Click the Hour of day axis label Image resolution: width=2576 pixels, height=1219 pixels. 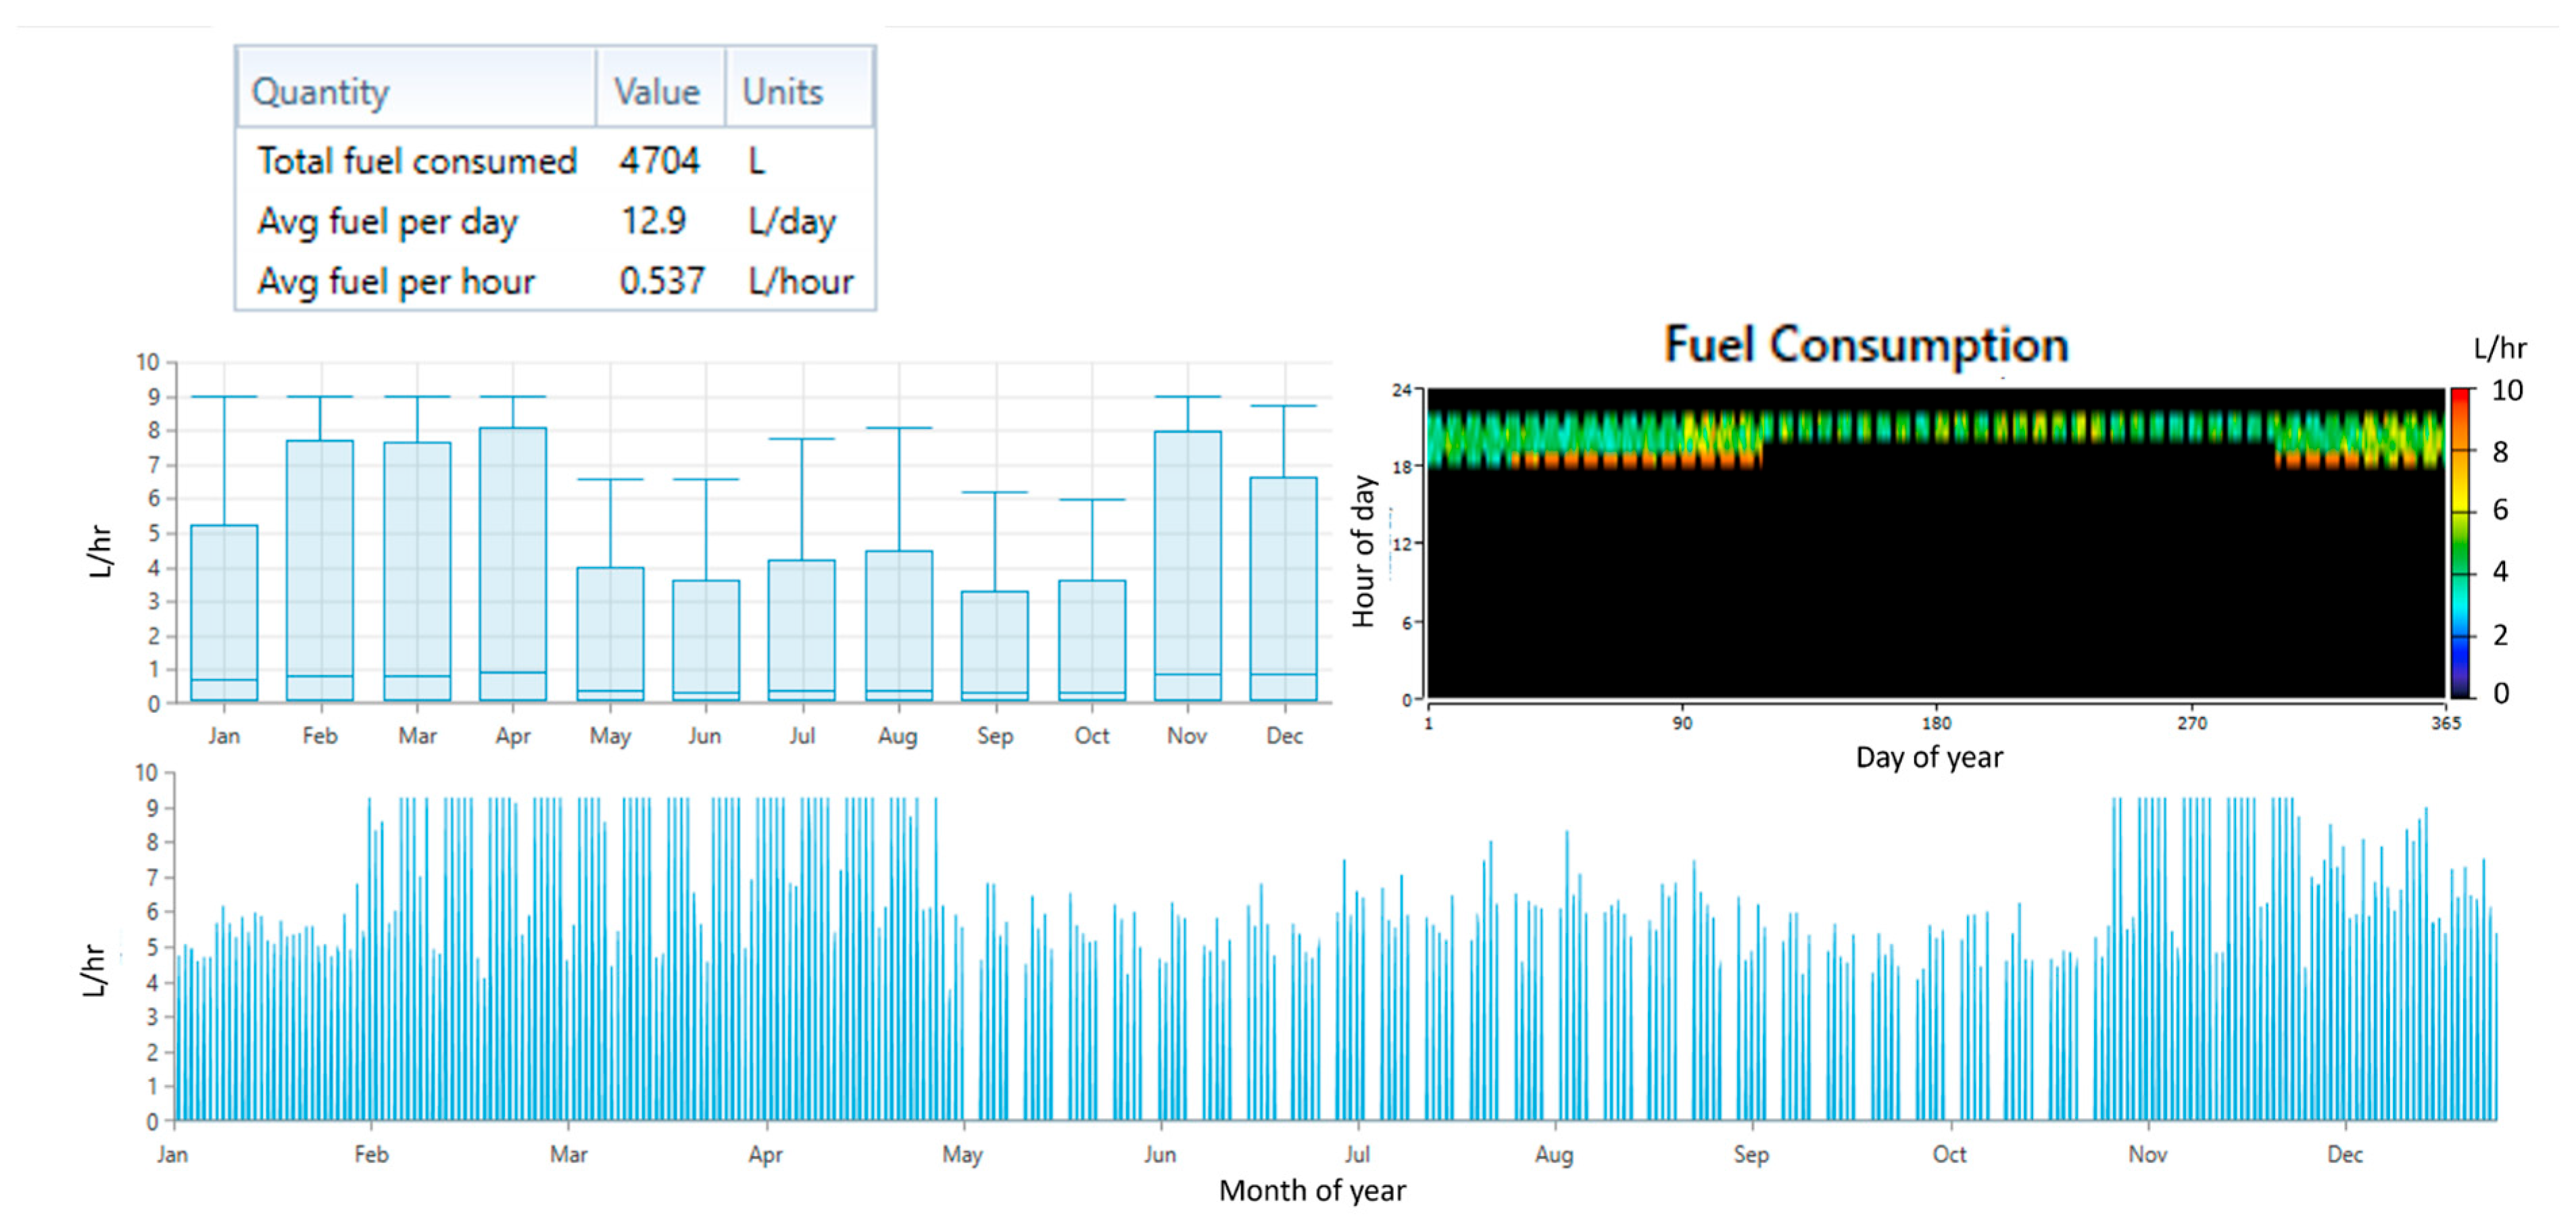1364,551
